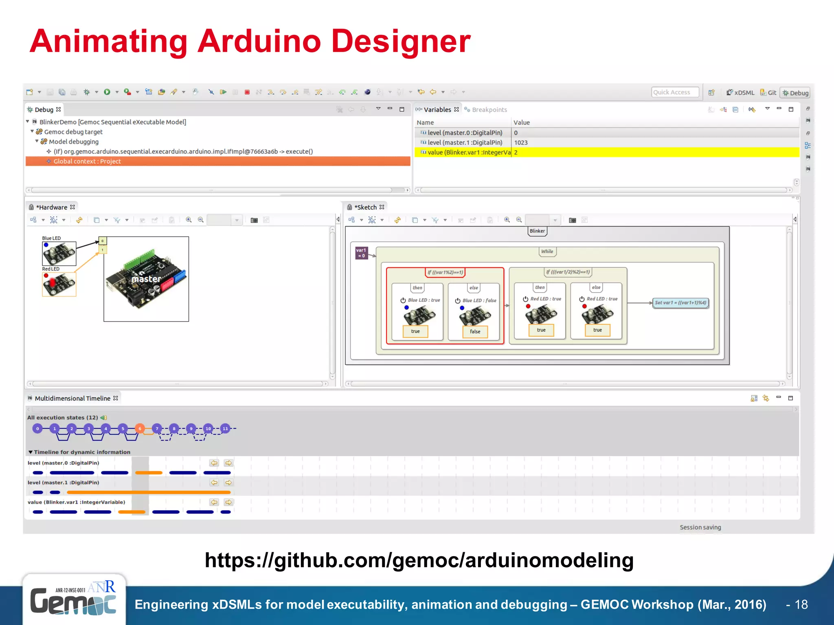Switch to the Git perspective
This screenshot has height=625, width=834.
point(768,93)
